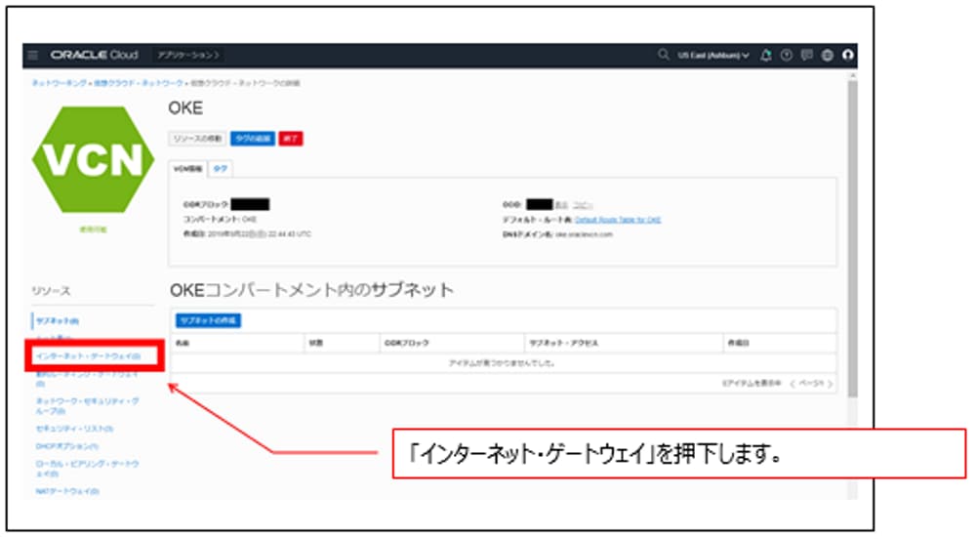
Task: Click the サブネット・アクセス column header
Action: pyautogui.click(x=563, y=343)
